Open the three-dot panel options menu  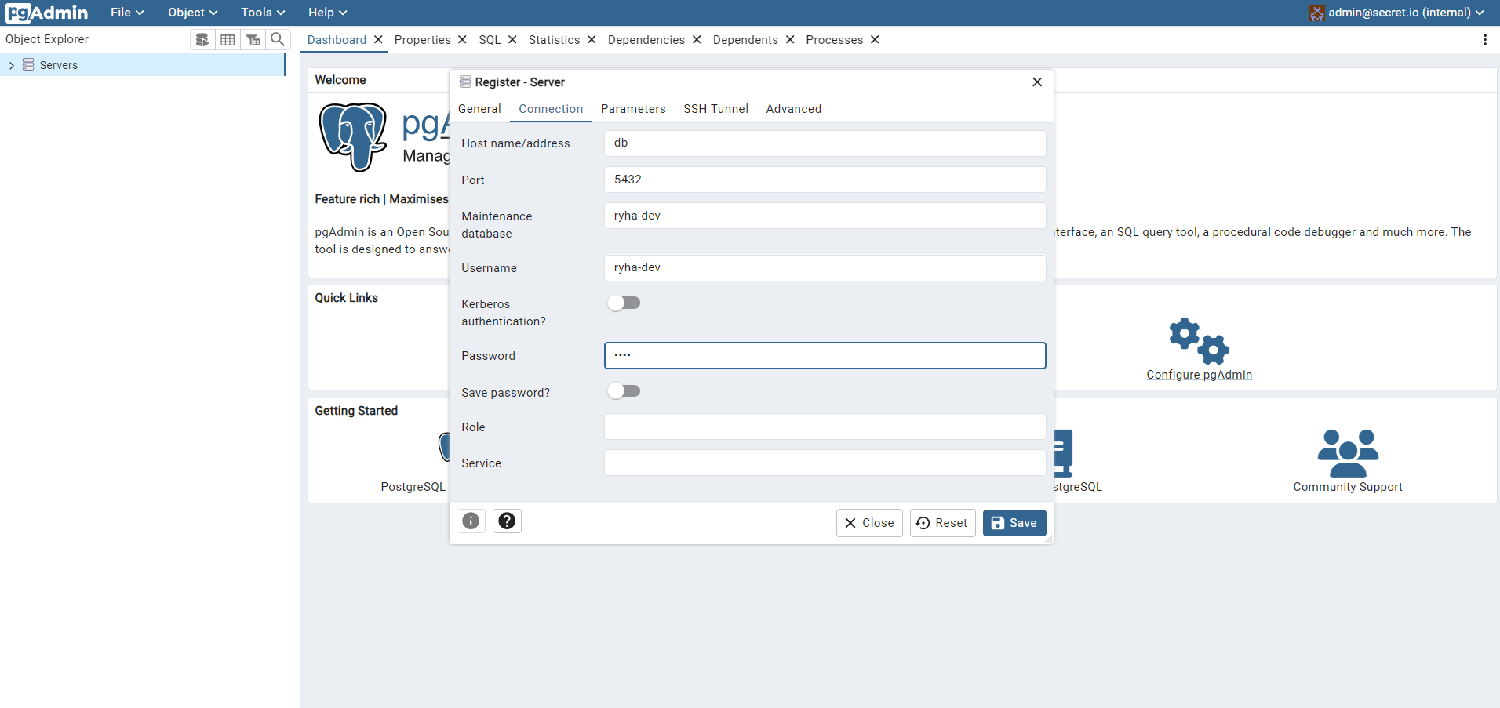(x=1485, y=40)
